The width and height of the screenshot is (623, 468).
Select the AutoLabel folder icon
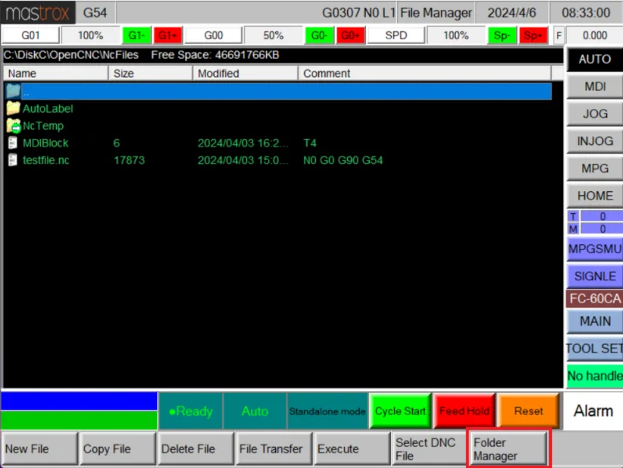coord(13,108)
